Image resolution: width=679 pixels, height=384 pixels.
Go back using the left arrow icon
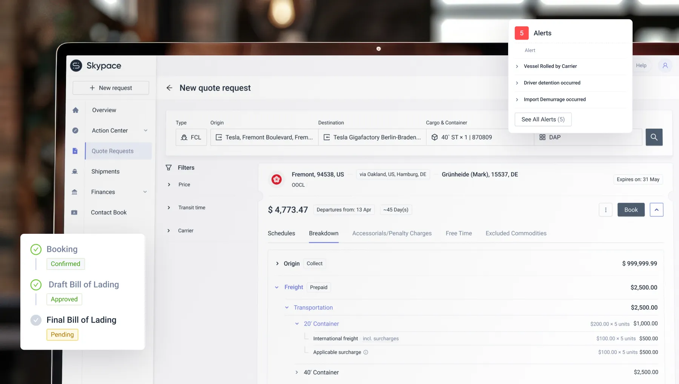[x=169, y=88]
